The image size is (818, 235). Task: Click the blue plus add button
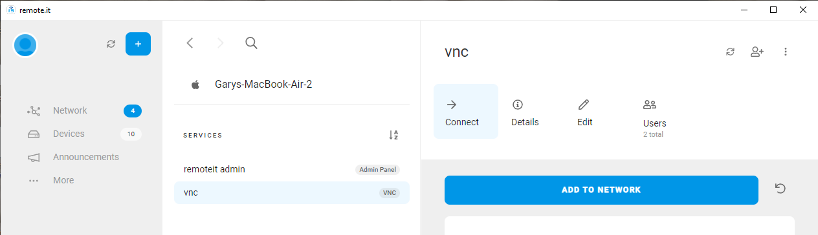(x=138, y=44)
